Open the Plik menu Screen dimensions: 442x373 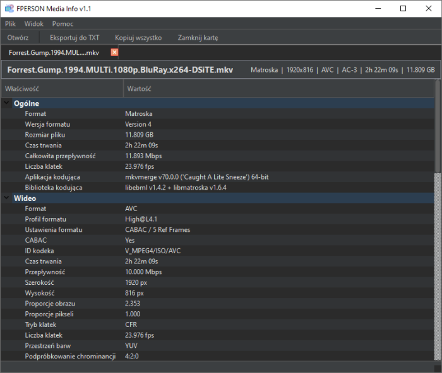coord(11,24)
